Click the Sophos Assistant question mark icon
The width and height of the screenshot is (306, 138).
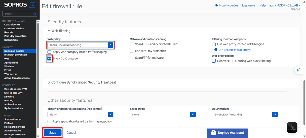click(x=213, y=133)
